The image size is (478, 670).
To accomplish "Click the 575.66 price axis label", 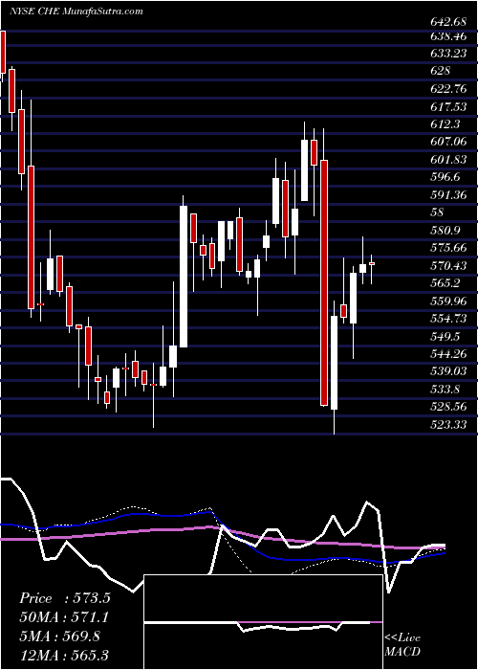I will [x=447, y=248].
